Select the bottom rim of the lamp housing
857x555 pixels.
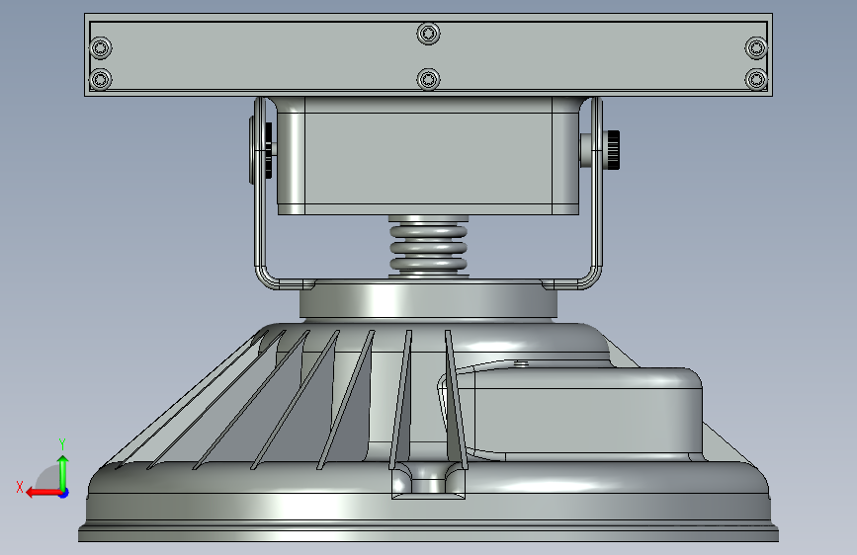tap(429, 533)
